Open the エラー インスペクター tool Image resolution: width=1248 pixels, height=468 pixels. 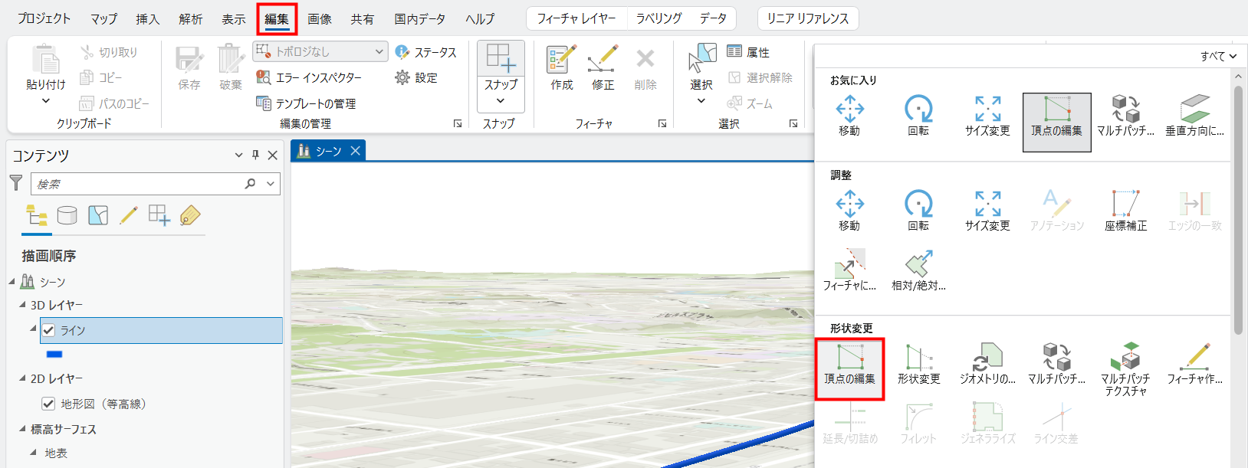coord(309,77)
